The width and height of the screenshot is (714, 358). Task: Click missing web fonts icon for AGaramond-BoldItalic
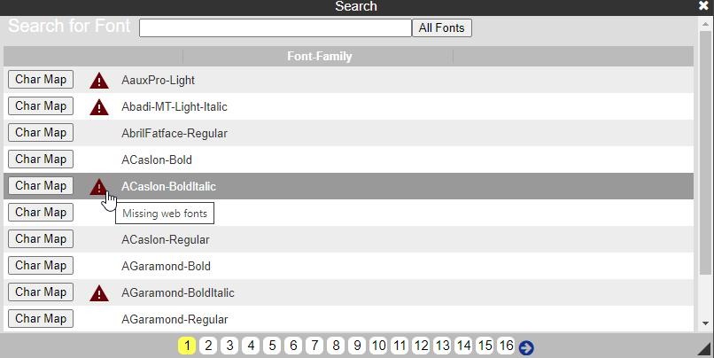coord(99,293)
